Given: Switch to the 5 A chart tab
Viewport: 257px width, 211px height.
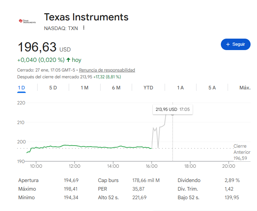Looking at the screenshot, I should 212,88.
